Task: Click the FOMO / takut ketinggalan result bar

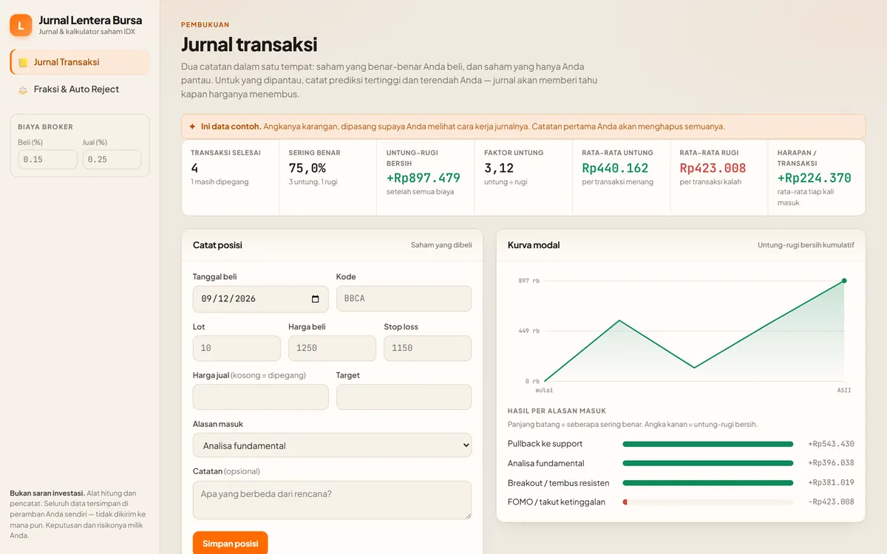Action: (708, 502)
